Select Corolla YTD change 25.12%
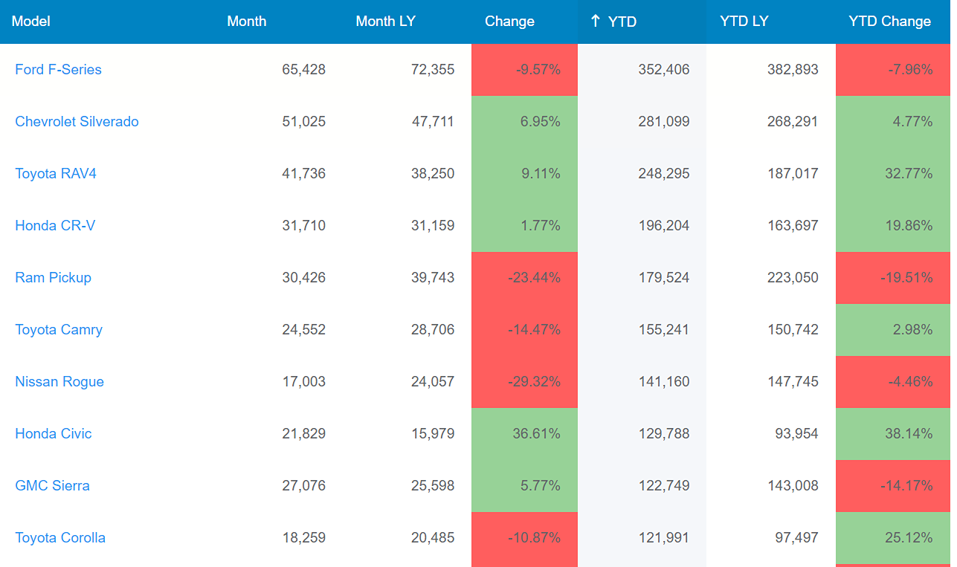 (x=893, y=538)
